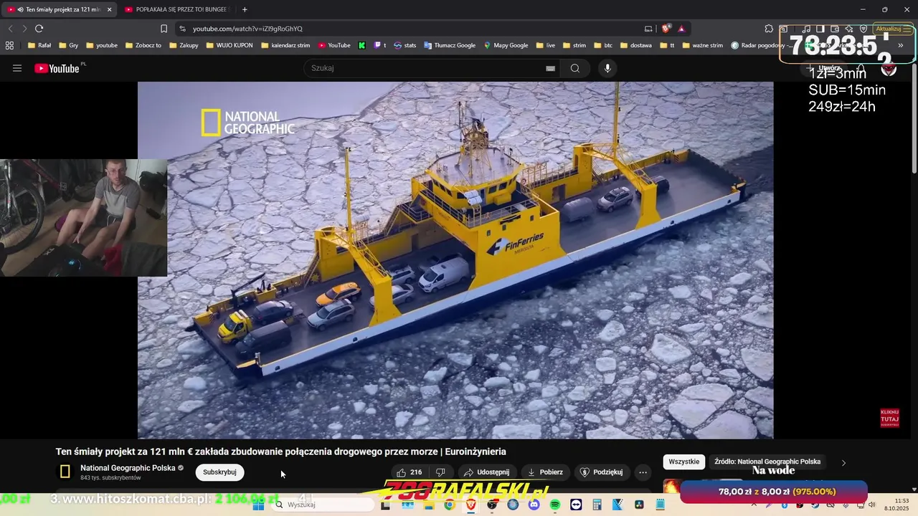
Task: Open the Zakupy bookmarks folder
Action: click(183, 45)
